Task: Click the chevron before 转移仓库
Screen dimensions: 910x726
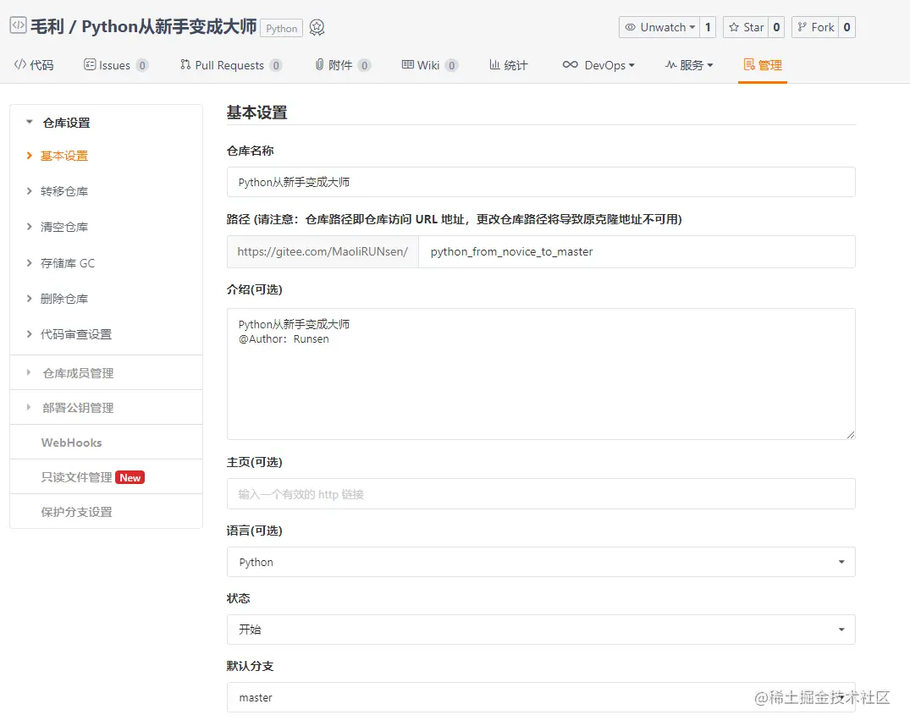Action: click(29, 191)
